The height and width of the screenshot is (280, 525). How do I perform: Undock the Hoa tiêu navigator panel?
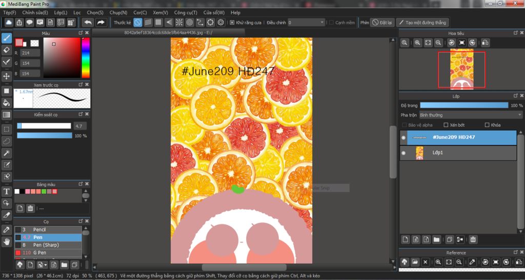pos(516,33)
